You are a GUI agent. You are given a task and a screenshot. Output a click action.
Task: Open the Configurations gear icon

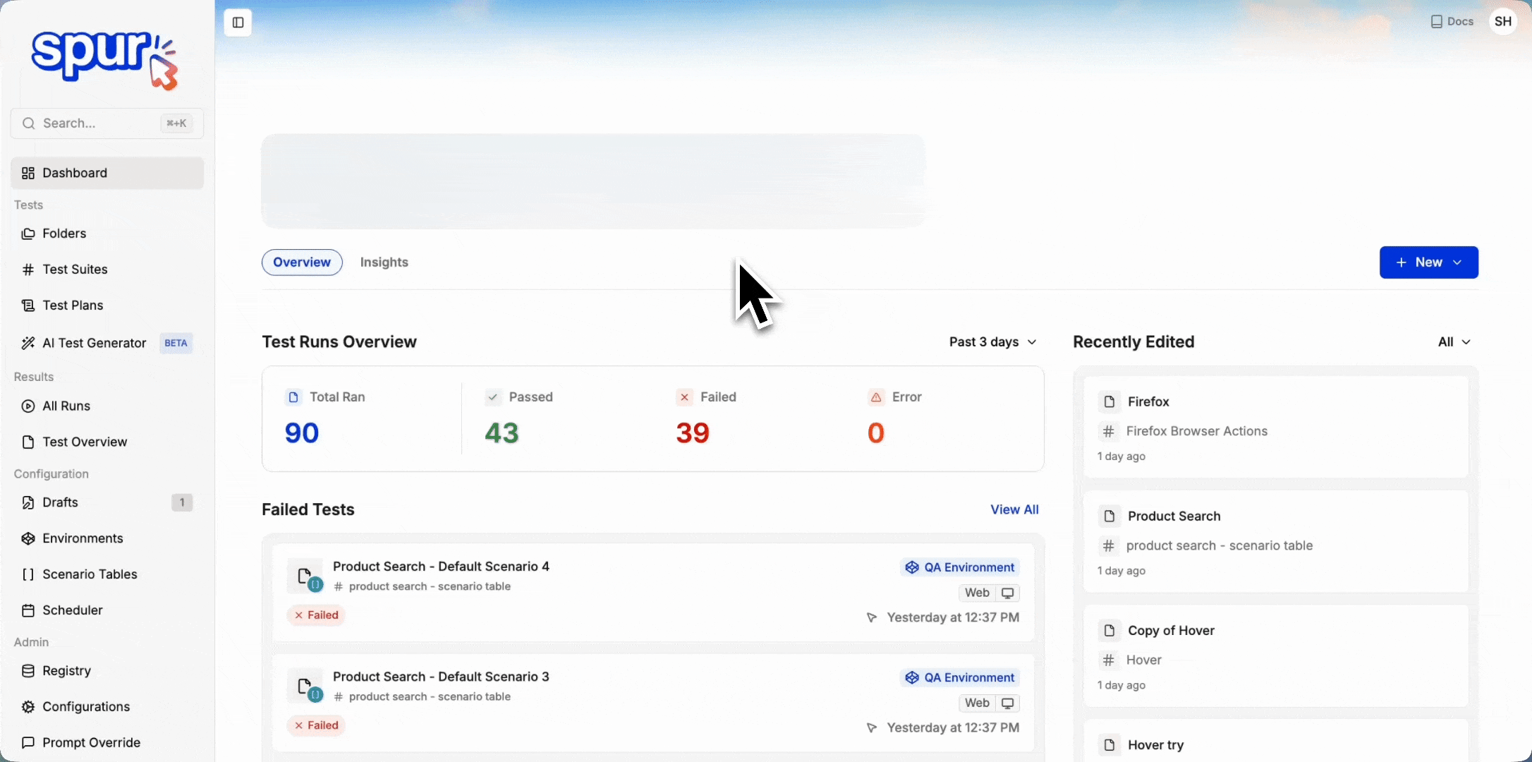coord(28,707)
